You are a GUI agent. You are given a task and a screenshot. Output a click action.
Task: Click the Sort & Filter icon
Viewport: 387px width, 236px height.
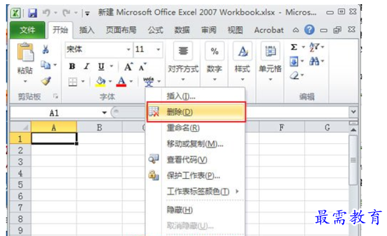pyautogui.click(x=314, y=47)
